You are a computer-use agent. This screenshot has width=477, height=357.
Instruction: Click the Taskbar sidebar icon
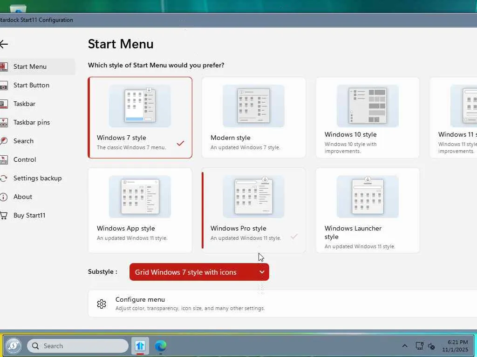(3, 104)
